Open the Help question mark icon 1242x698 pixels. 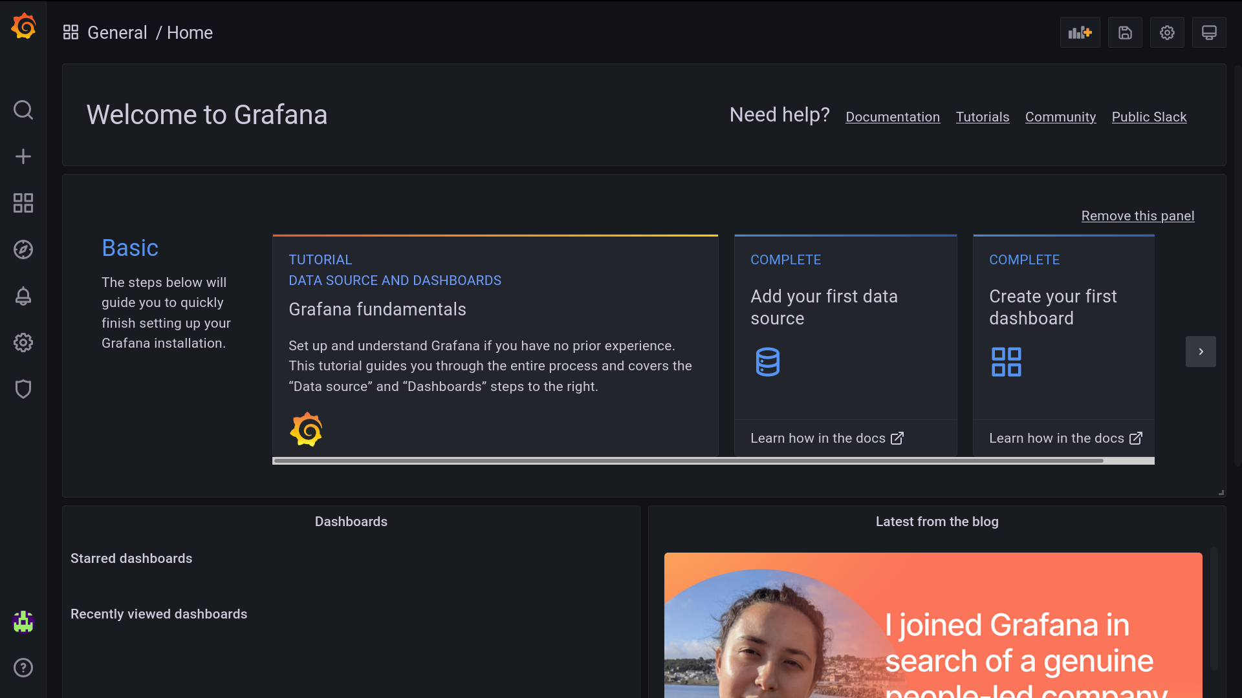point(23,668)
